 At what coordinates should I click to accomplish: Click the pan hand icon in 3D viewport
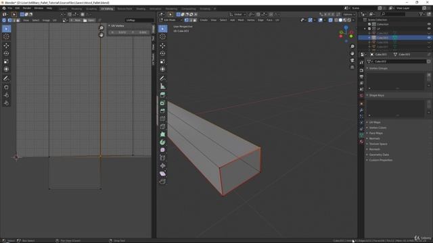pyautogui.click(x=352, y=53)
